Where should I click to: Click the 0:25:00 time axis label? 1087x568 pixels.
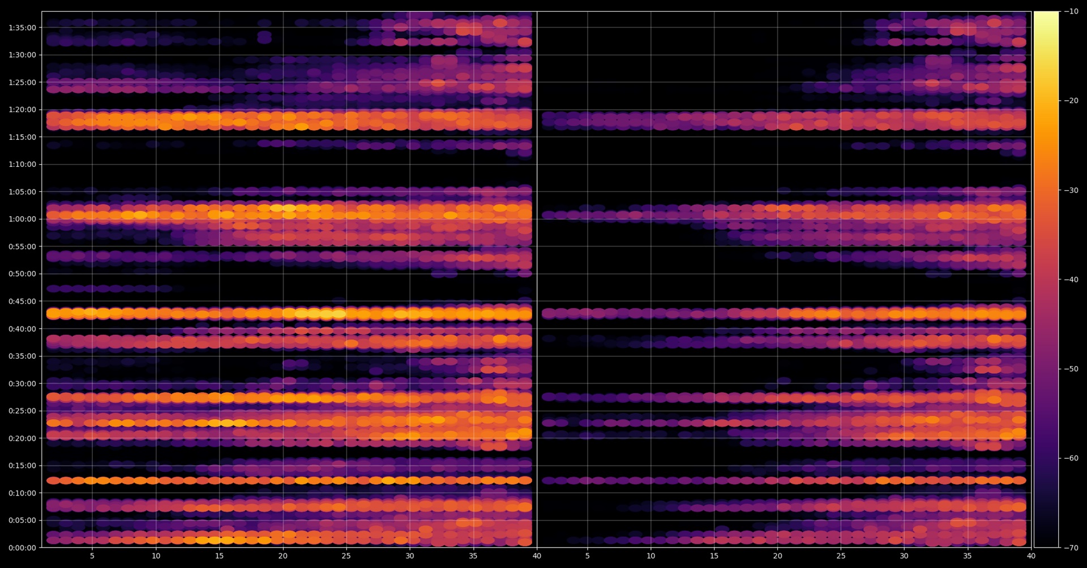[22, 411]
